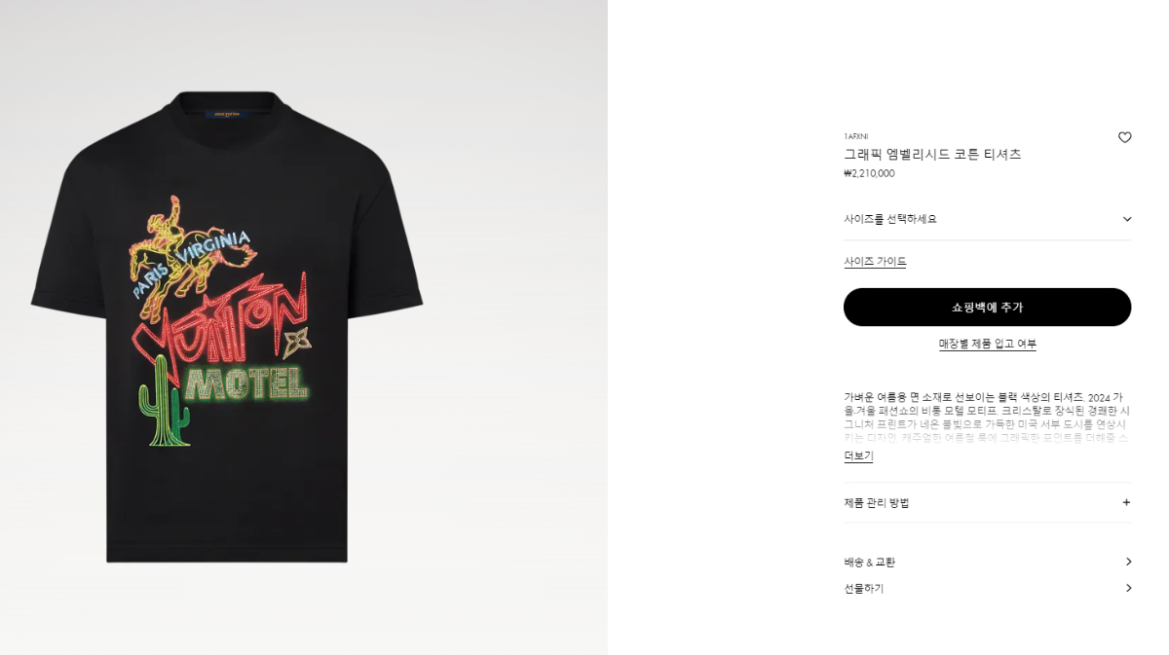Click the 그래픽 엠벨리시드 코튼 티셔츠 product title
Screen dimensions: 1169x655
coord(932,154)
